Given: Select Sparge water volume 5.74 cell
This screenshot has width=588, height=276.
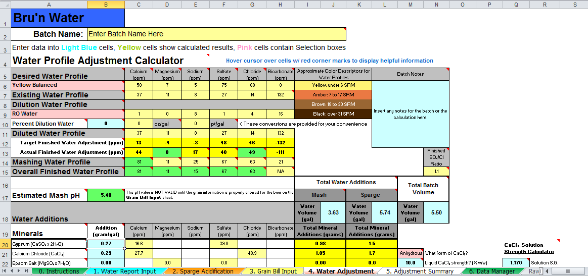Looking at the screenshot, I should coord(385,212).
